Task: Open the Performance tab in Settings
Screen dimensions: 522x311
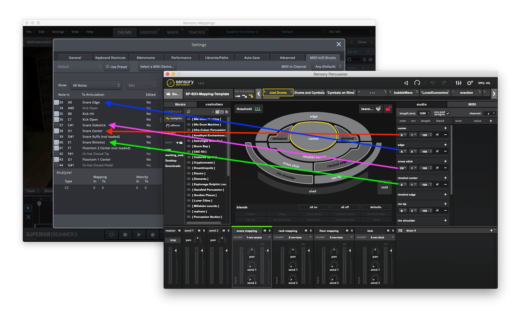Action: (x=181, y=57)
